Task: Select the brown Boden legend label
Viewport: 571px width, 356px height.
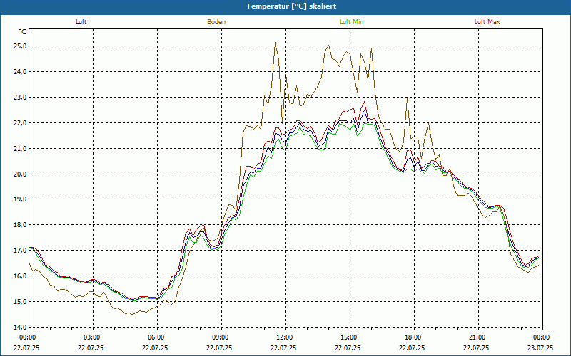Action: point(216,22)
